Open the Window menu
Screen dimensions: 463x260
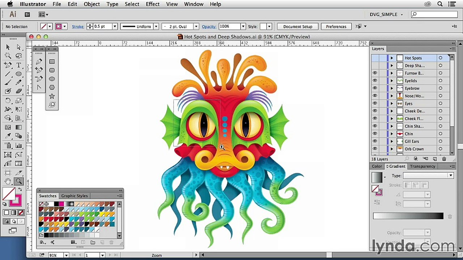(x=194, y=4)
